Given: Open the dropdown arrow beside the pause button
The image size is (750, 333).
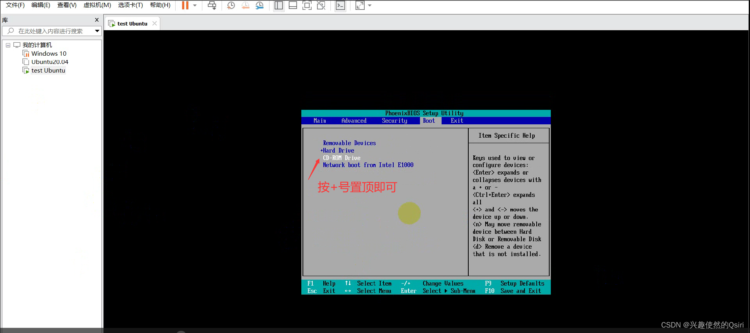Looking at the screenshot, I should tap(195, 5).
